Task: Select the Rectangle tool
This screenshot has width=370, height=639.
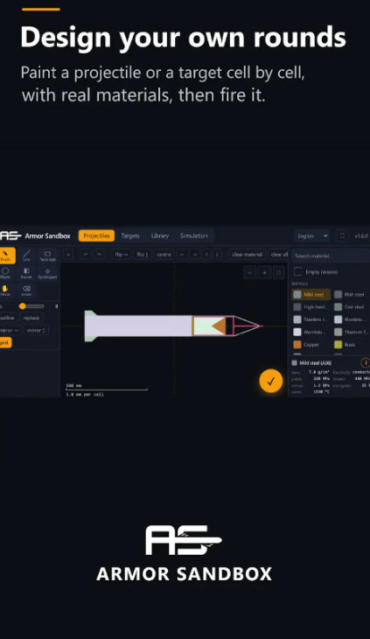Action: click(x=47, y=256)
